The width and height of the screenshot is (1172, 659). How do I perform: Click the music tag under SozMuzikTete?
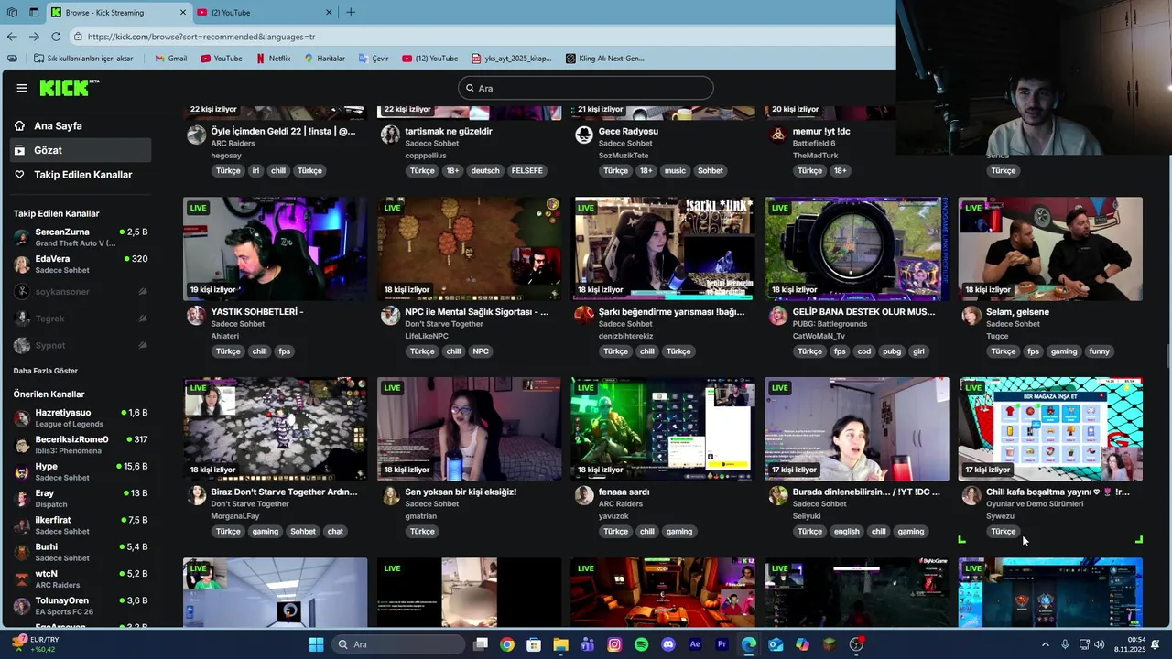(675, 171)
